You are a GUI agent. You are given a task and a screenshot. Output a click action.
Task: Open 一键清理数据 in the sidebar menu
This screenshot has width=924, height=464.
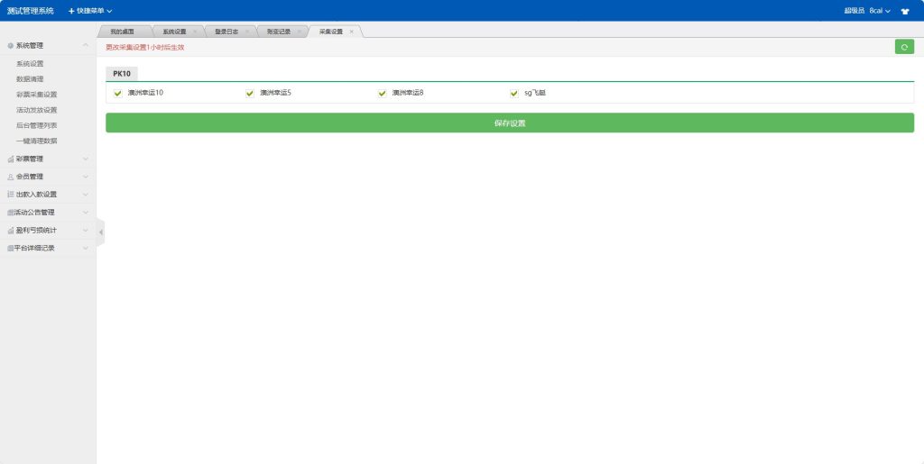coord(37,141)
